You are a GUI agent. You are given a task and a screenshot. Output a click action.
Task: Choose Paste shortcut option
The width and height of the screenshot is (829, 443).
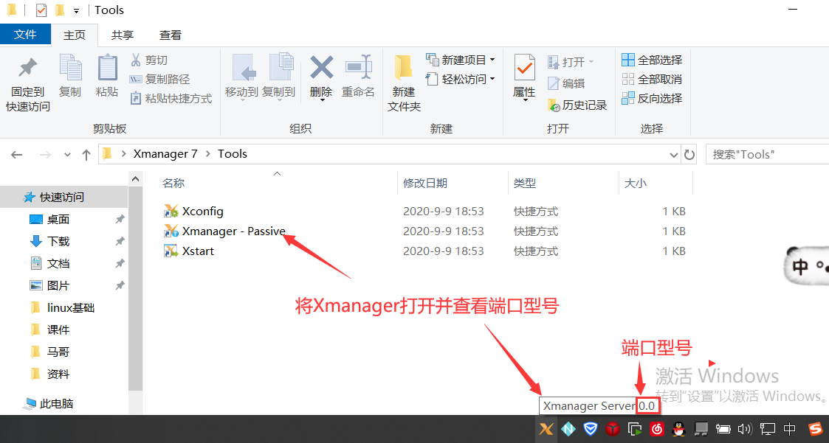click(x=171, y=98)
